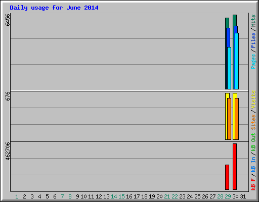Click day 25 on the x-axis
The width and height of the screenshot is (259, 202).
(x=197, y=196)
